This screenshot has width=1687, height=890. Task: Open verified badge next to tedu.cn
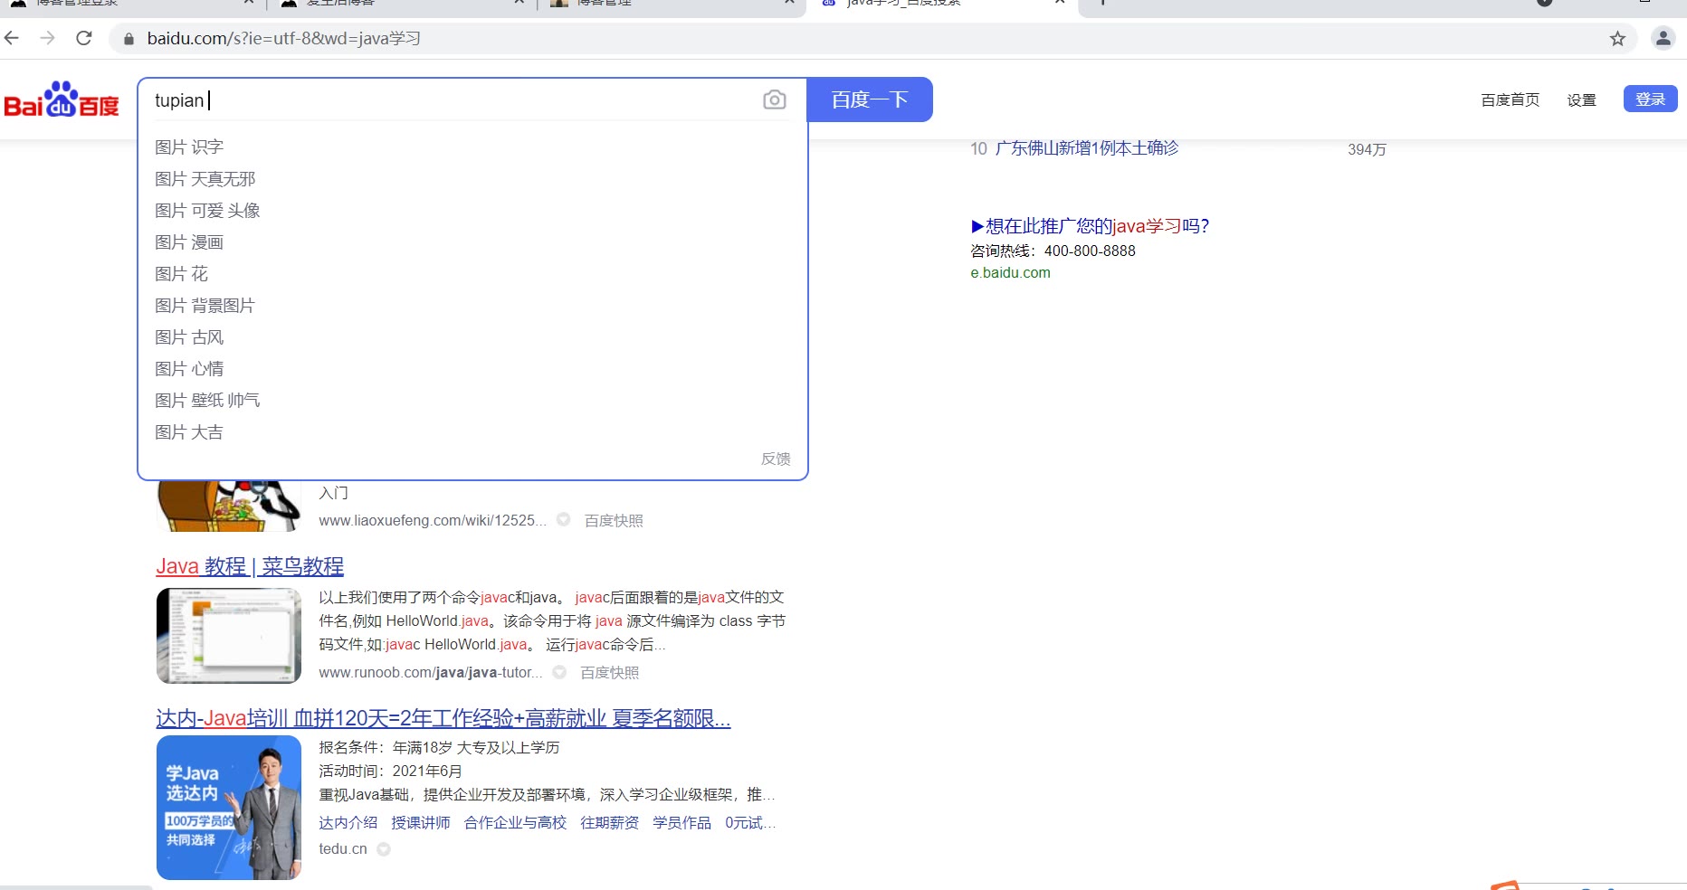coord(384,849)
